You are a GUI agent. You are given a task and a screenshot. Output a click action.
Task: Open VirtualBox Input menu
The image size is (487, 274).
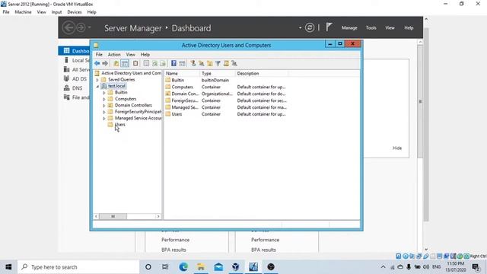pyautogui.click(x=56, y=12)
